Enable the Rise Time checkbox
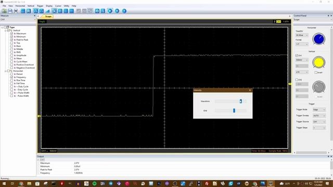The height and width of the screenshot is (187, 333). point(11,81)
